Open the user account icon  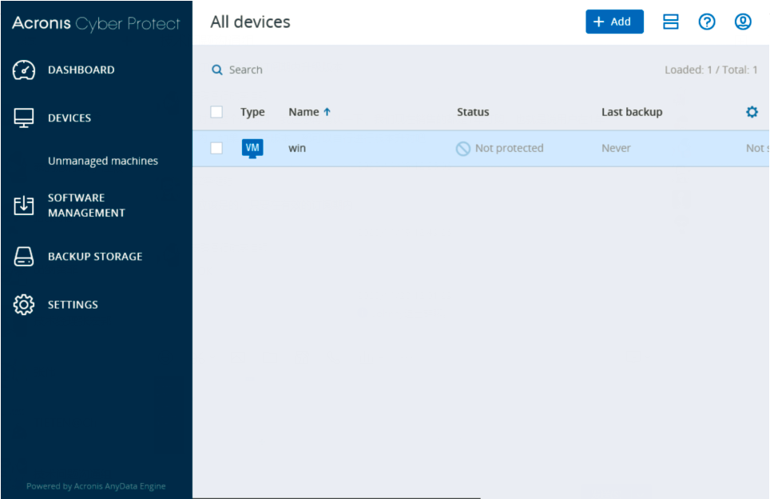click(x=743, y=22)
